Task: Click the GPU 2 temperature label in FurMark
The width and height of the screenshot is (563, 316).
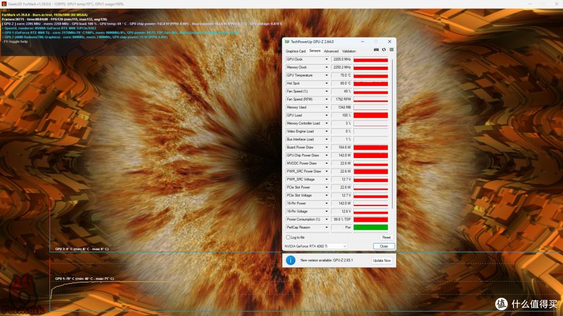Action: click(81, 249)
